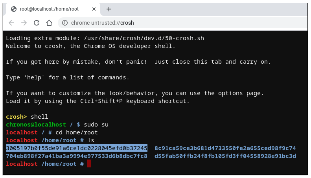This screenshot has width=311, height=178.
Task: Click the yellow crosh> prompt
Action: pos(17,117)
